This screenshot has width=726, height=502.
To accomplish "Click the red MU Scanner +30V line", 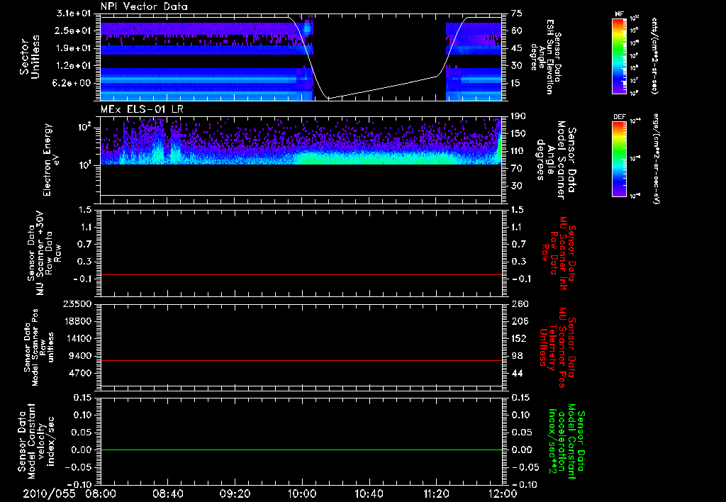I will coord(301,274).
